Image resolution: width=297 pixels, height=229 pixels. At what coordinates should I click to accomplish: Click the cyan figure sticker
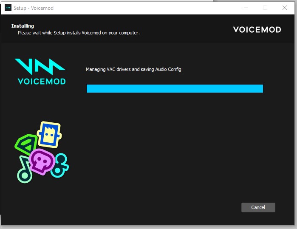(x=60, y=165)
